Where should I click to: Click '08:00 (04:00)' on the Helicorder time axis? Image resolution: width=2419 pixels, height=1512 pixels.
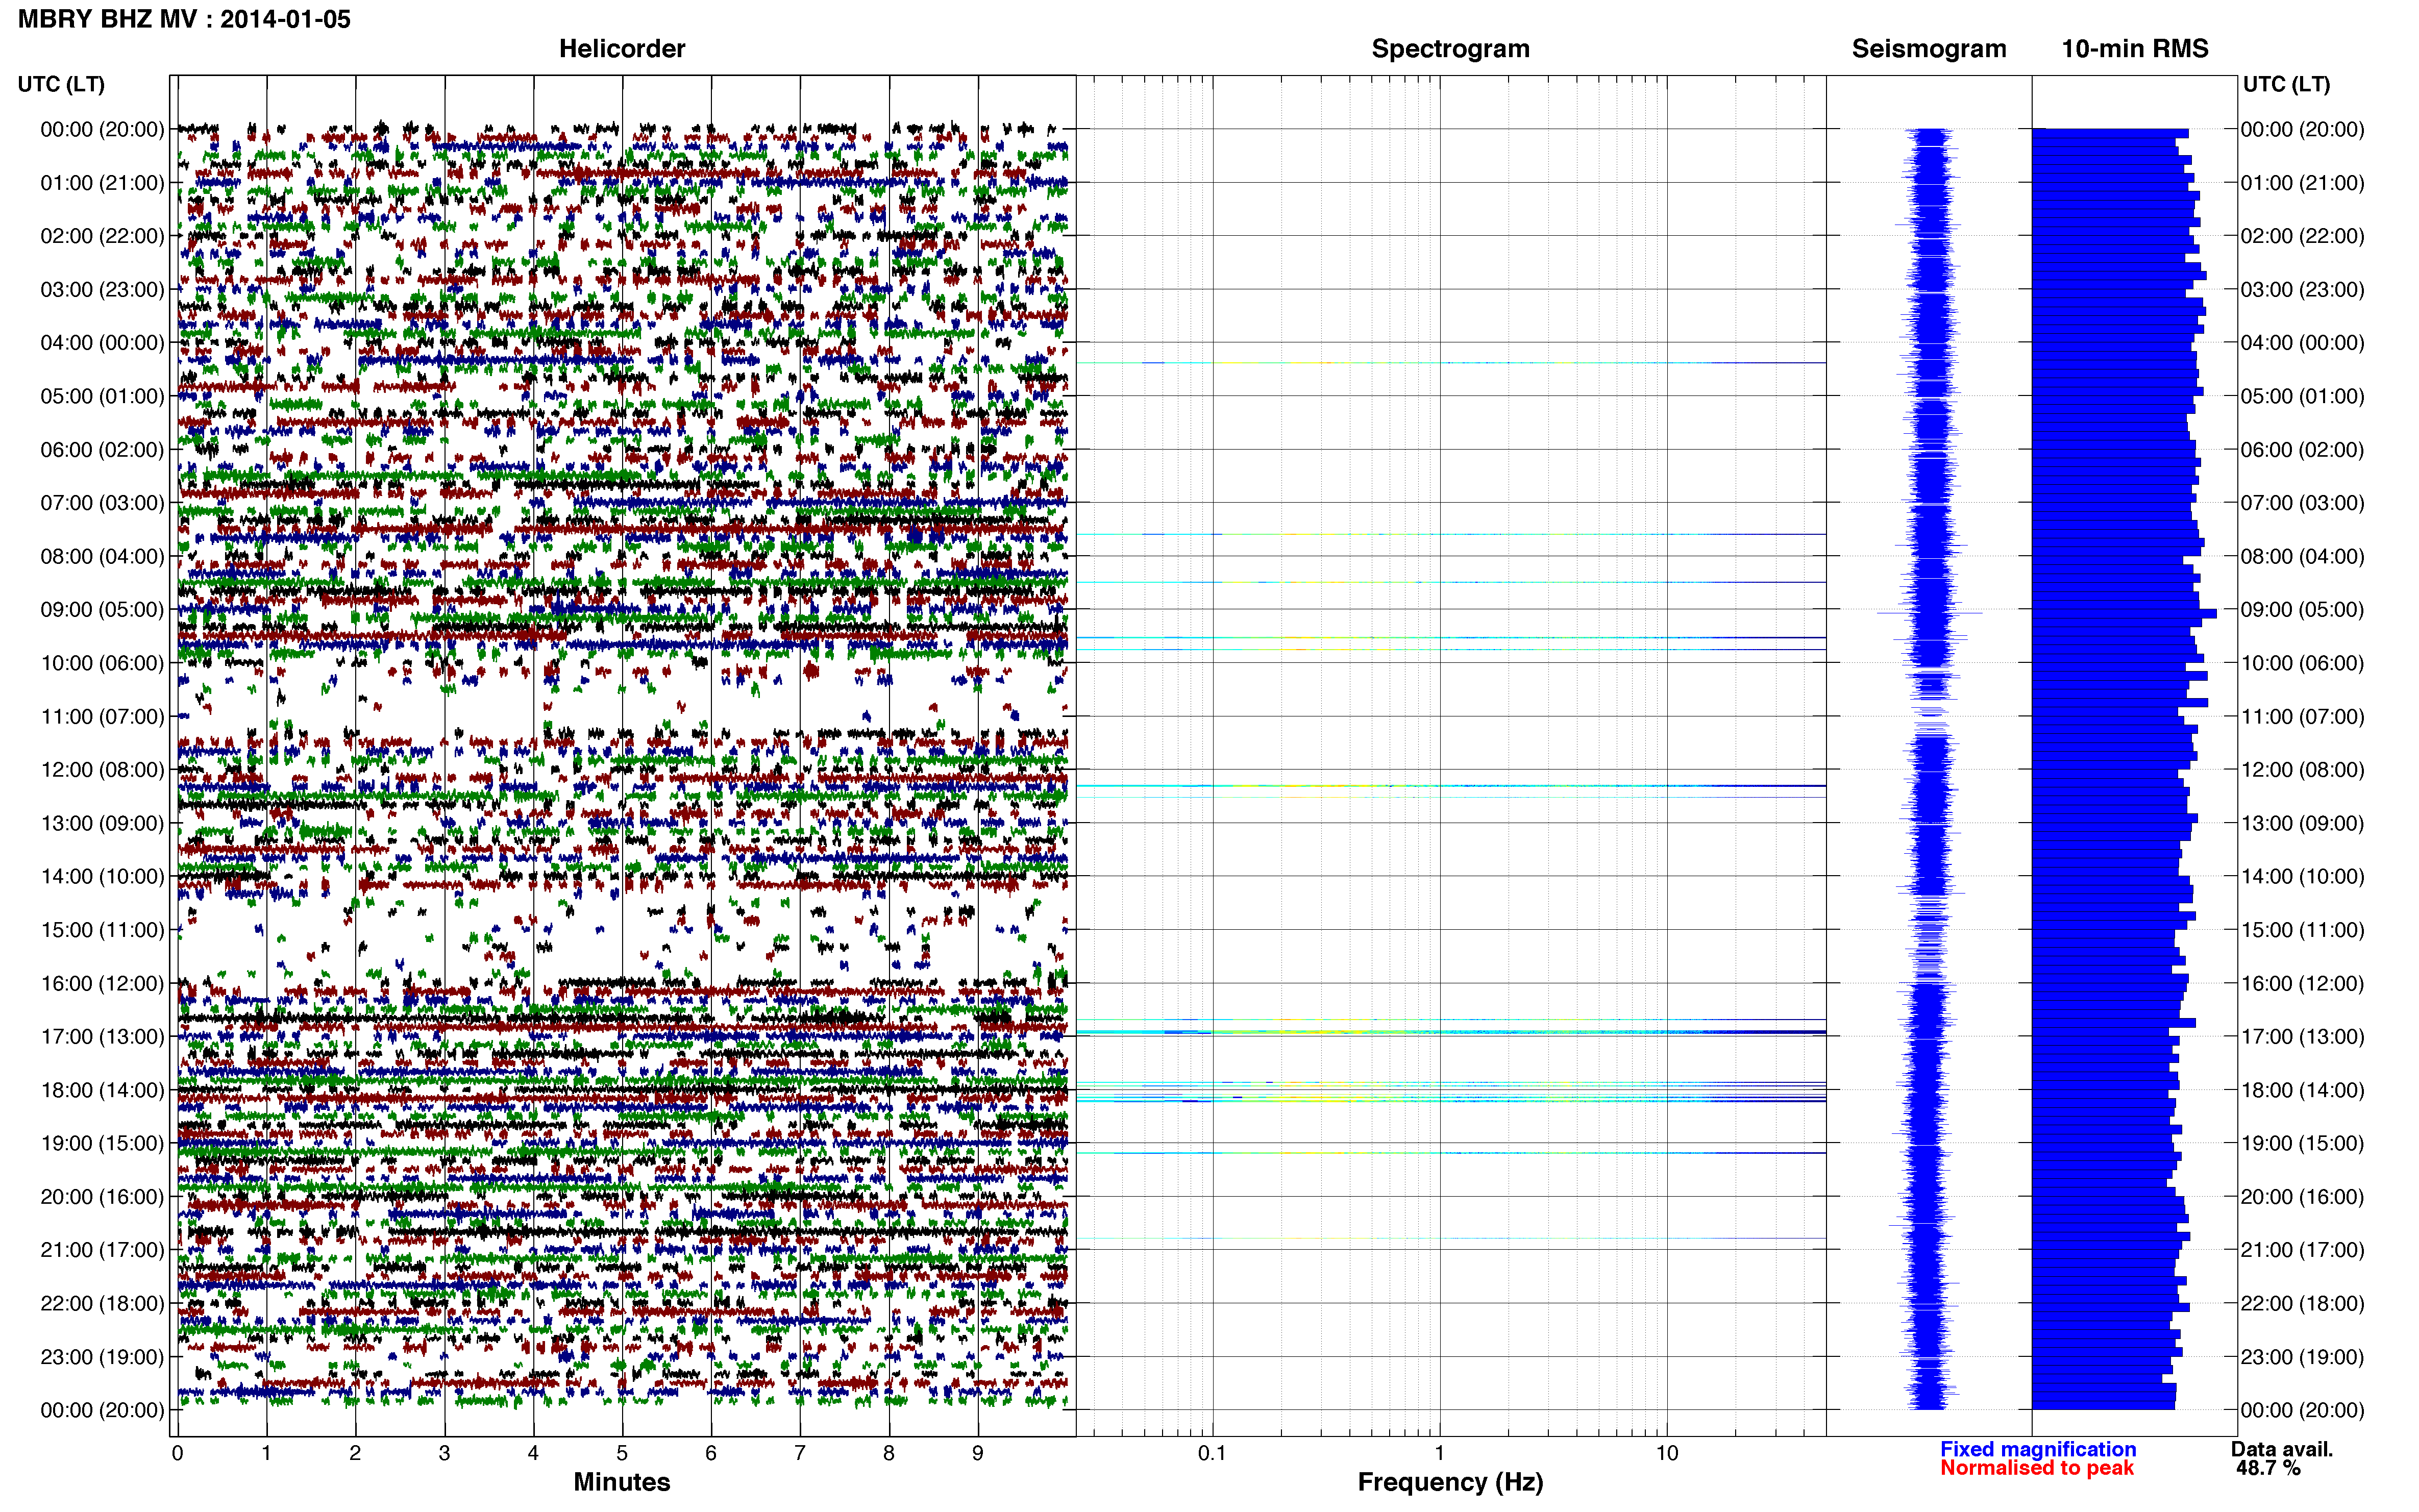[102, 556]
